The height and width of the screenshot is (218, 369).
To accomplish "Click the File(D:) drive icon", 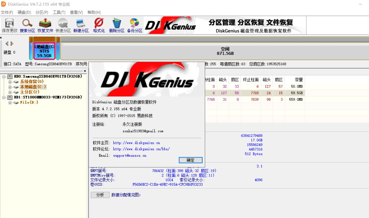I will click(16, 103).
